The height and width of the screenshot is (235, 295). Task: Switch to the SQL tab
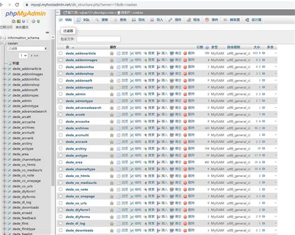83,20
